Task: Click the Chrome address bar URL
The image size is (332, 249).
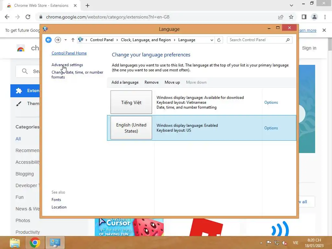Action: 108,17
